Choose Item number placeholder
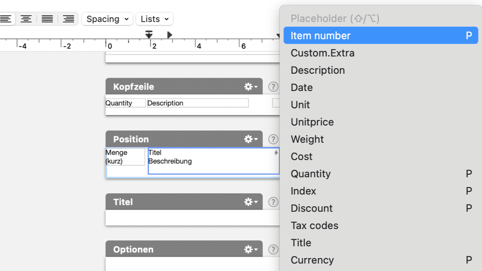 point(381,36)
